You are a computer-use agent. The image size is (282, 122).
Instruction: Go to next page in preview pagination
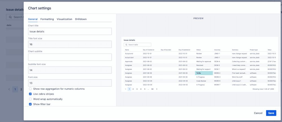pos(157,89)
